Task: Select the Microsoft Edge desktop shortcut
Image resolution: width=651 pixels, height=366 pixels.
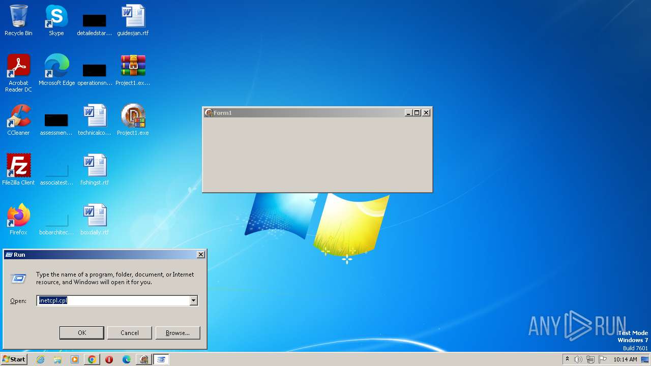Action: [x=56, y=70]
